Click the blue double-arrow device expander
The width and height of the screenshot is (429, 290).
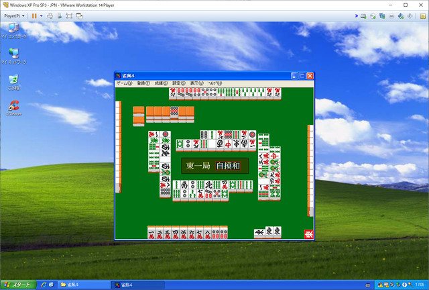(356, 16)
